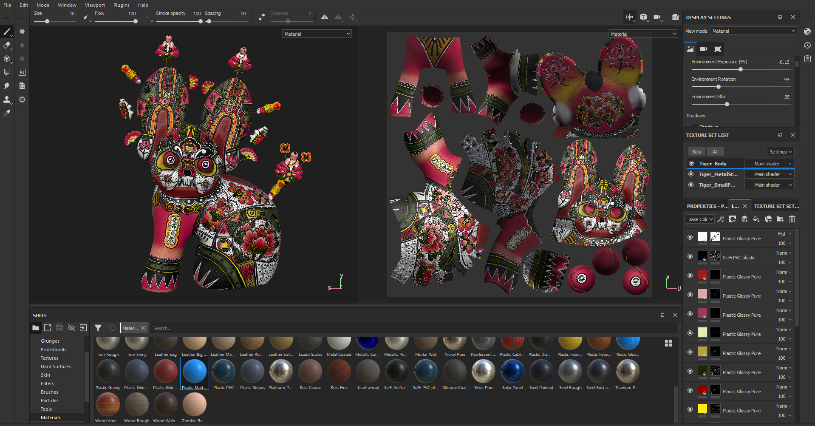Open Tiger_Body Main shader dropdown
Screen dimensions: 815x426
pyautogui.click(x=769, y=164)
